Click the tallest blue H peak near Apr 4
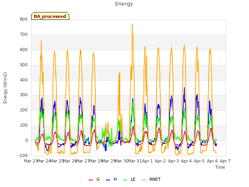249x187 pixels. coord(184,88)
